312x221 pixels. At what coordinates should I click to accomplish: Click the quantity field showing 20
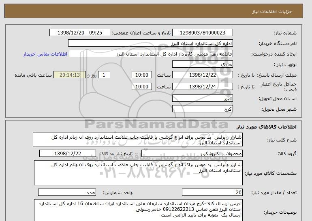[x=212, y=193]
